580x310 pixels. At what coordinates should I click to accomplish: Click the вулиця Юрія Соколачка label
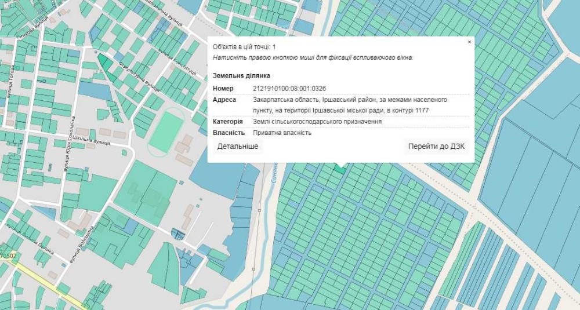coord(70,144)
